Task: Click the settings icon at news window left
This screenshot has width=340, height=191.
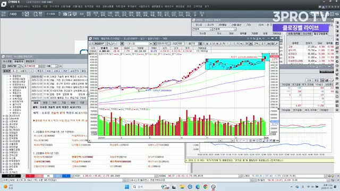Action: pos(4,66)
